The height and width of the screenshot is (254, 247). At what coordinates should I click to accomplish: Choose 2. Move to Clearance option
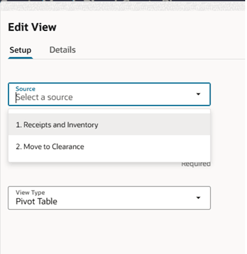109,147
